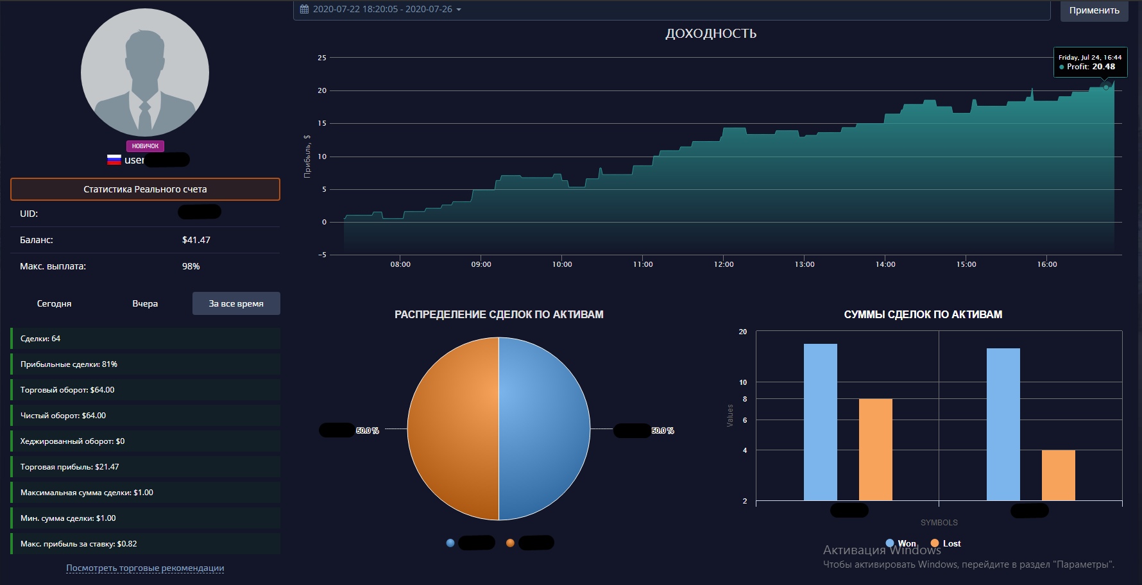Viewport: 1142px width, 585px height.
Task: Switch to the Вчера tab
Action: pos(145,303)
